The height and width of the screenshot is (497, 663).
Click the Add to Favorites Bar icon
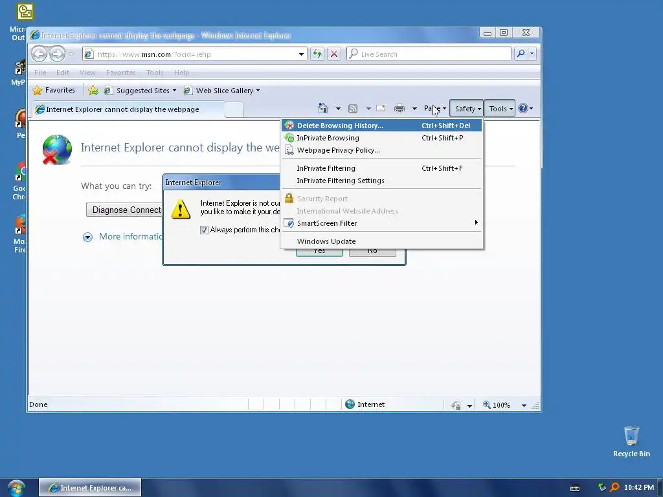click(93, 91)
